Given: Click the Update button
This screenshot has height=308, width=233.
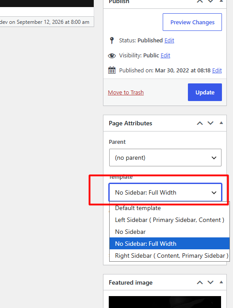Looking at the screenshot, I should tap(205, 92).
